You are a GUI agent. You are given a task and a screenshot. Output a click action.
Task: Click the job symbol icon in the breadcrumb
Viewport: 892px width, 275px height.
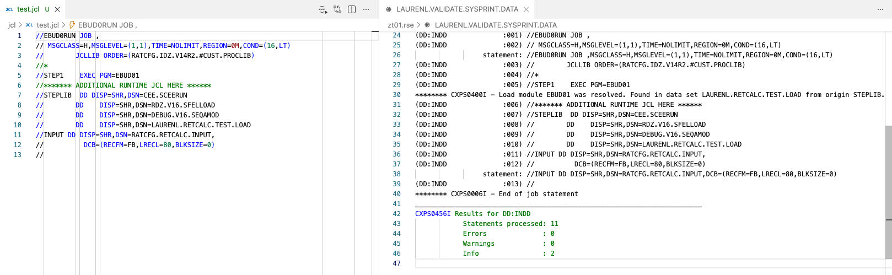72,25
